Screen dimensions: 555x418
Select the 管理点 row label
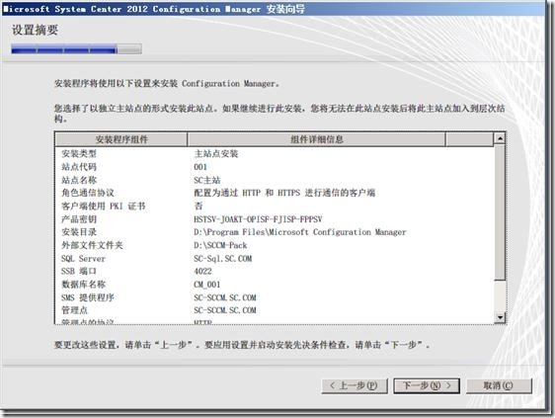tap(74, 310)
